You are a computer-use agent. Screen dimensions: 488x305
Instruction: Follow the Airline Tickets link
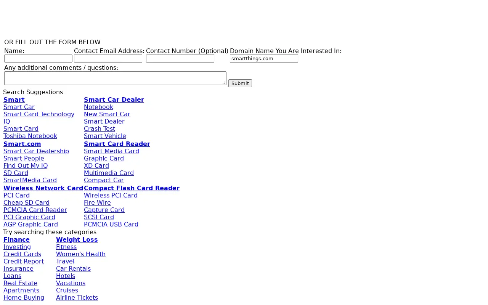click(77, 298)
